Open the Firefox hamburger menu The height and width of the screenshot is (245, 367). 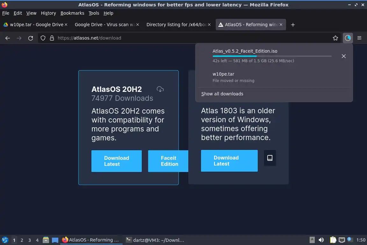tap(359, 38)
